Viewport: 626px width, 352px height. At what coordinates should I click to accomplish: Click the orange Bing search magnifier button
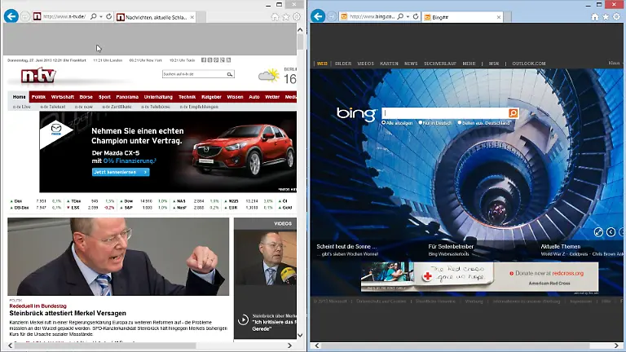pyautogui.click(x=514, y=113)
